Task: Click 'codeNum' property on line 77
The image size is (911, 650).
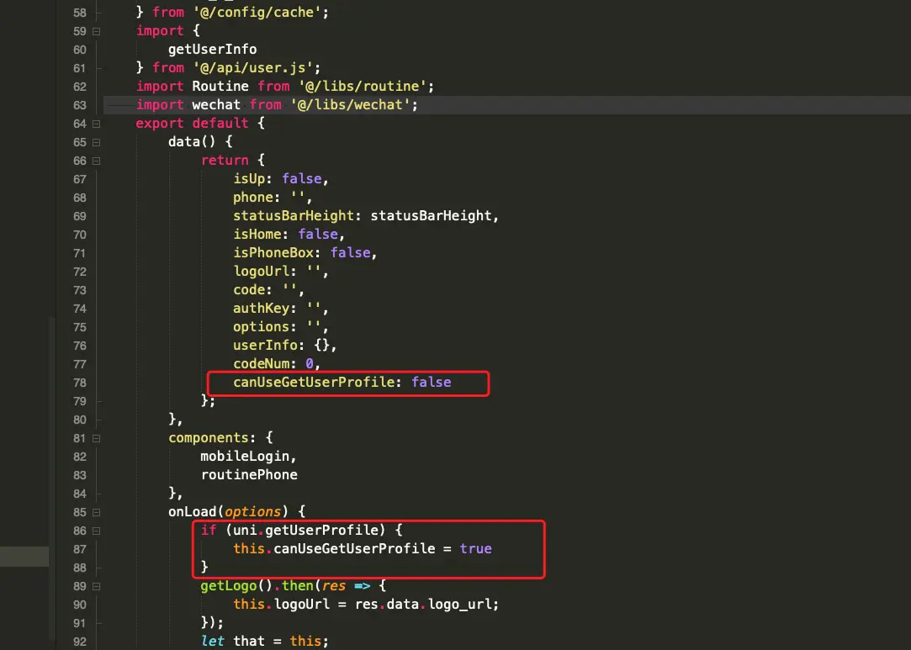Action: pyautogui.click(x=261, y=364)
